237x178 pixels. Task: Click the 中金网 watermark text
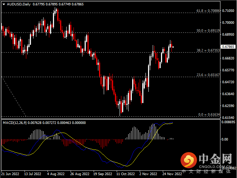[214, 158]
